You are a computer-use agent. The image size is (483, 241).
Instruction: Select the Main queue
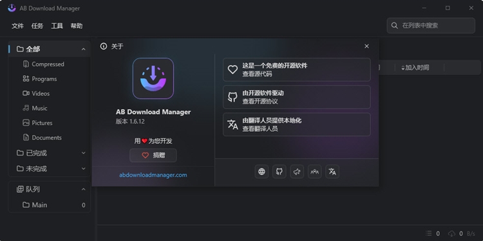tap(50, 205)
